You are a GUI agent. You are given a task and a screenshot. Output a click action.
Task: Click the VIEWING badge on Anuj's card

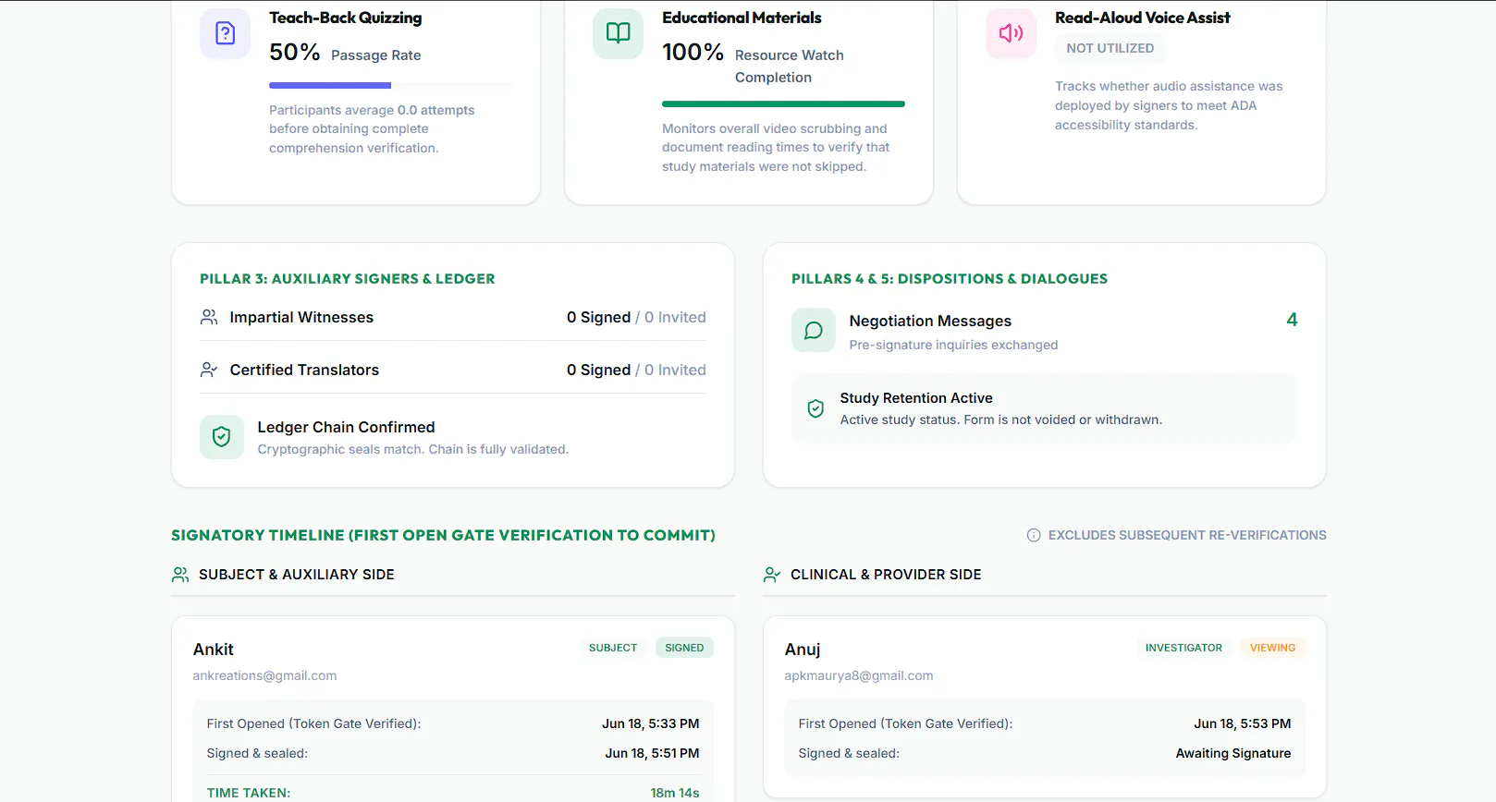[x=1272, y=648]
